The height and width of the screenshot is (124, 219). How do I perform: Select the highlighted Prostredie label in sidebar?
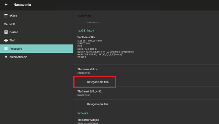click(15, 49)
